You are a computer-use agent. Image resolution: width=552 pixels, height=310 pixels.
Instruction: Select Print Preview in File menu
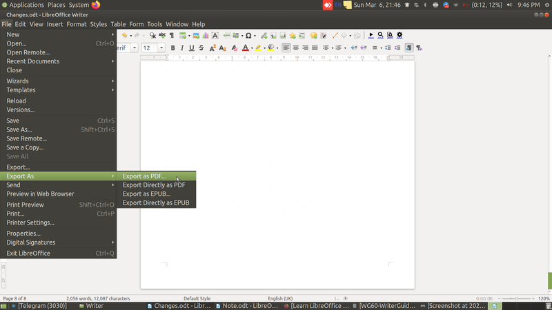click(59, 205)
